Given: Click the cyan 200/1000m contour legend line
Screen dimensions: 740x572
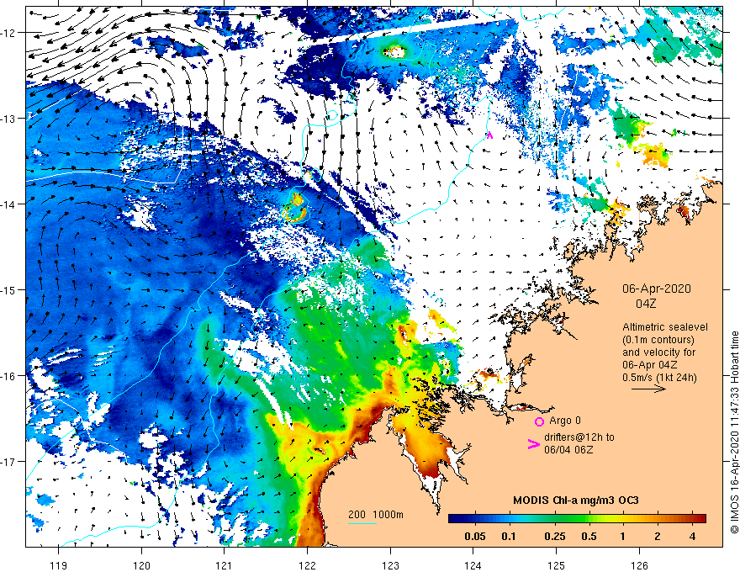Looking at the screenshot, I should coord(362,523).
